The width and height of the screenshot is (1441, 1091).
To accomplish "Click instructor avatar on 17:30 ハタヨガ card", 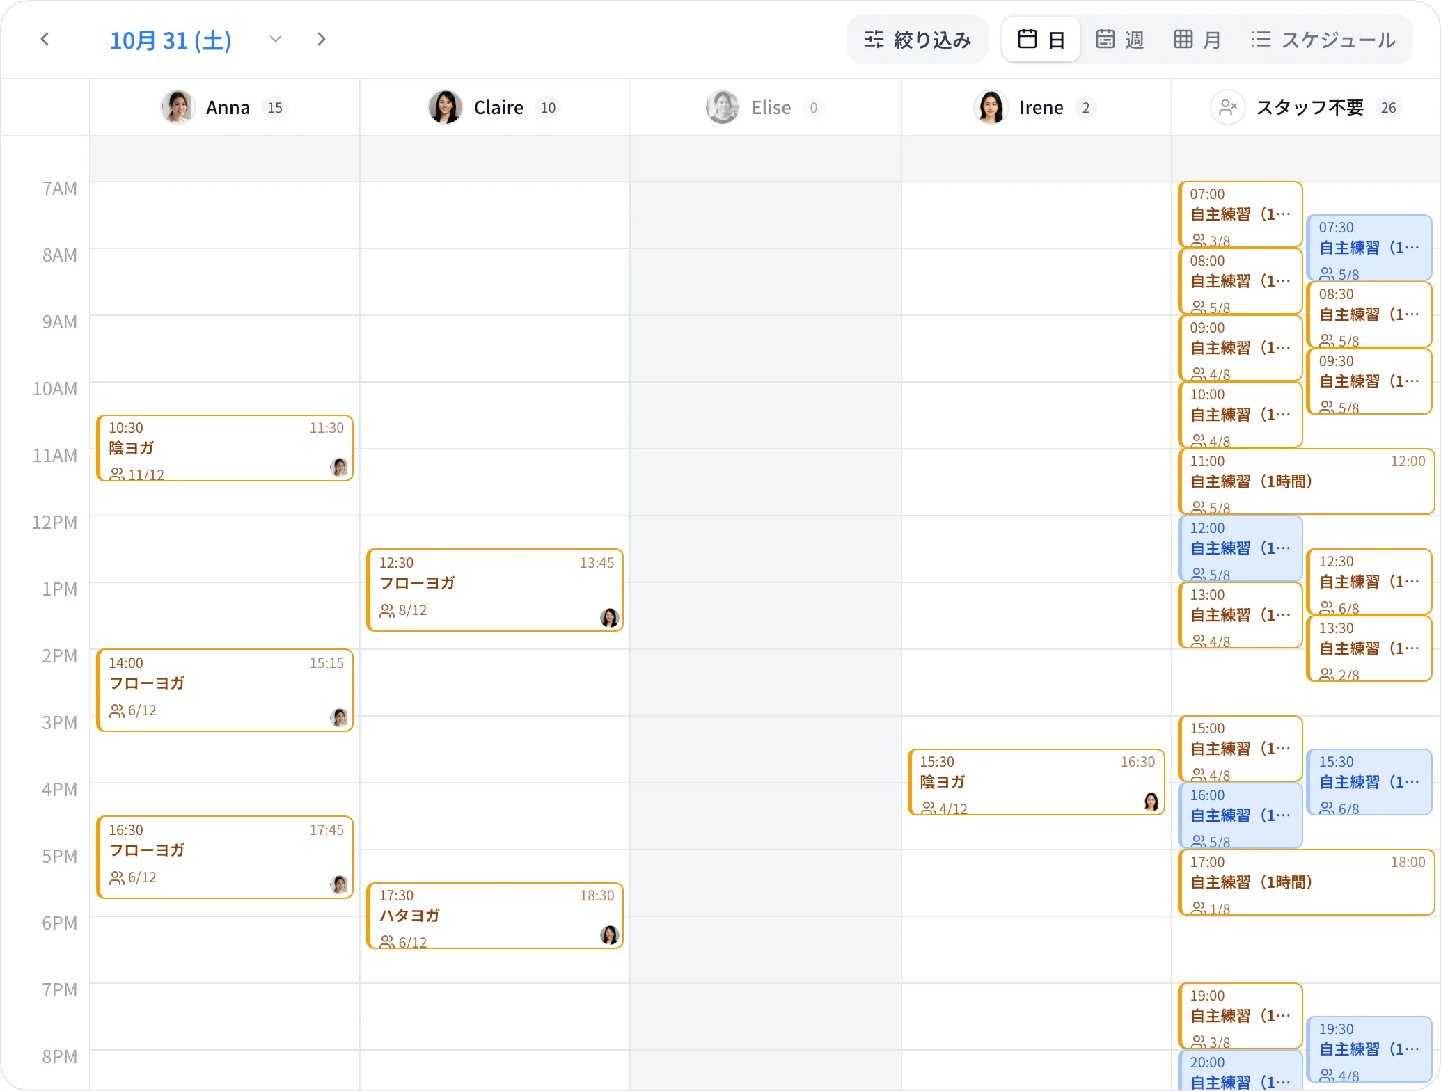I will (609, 934).
